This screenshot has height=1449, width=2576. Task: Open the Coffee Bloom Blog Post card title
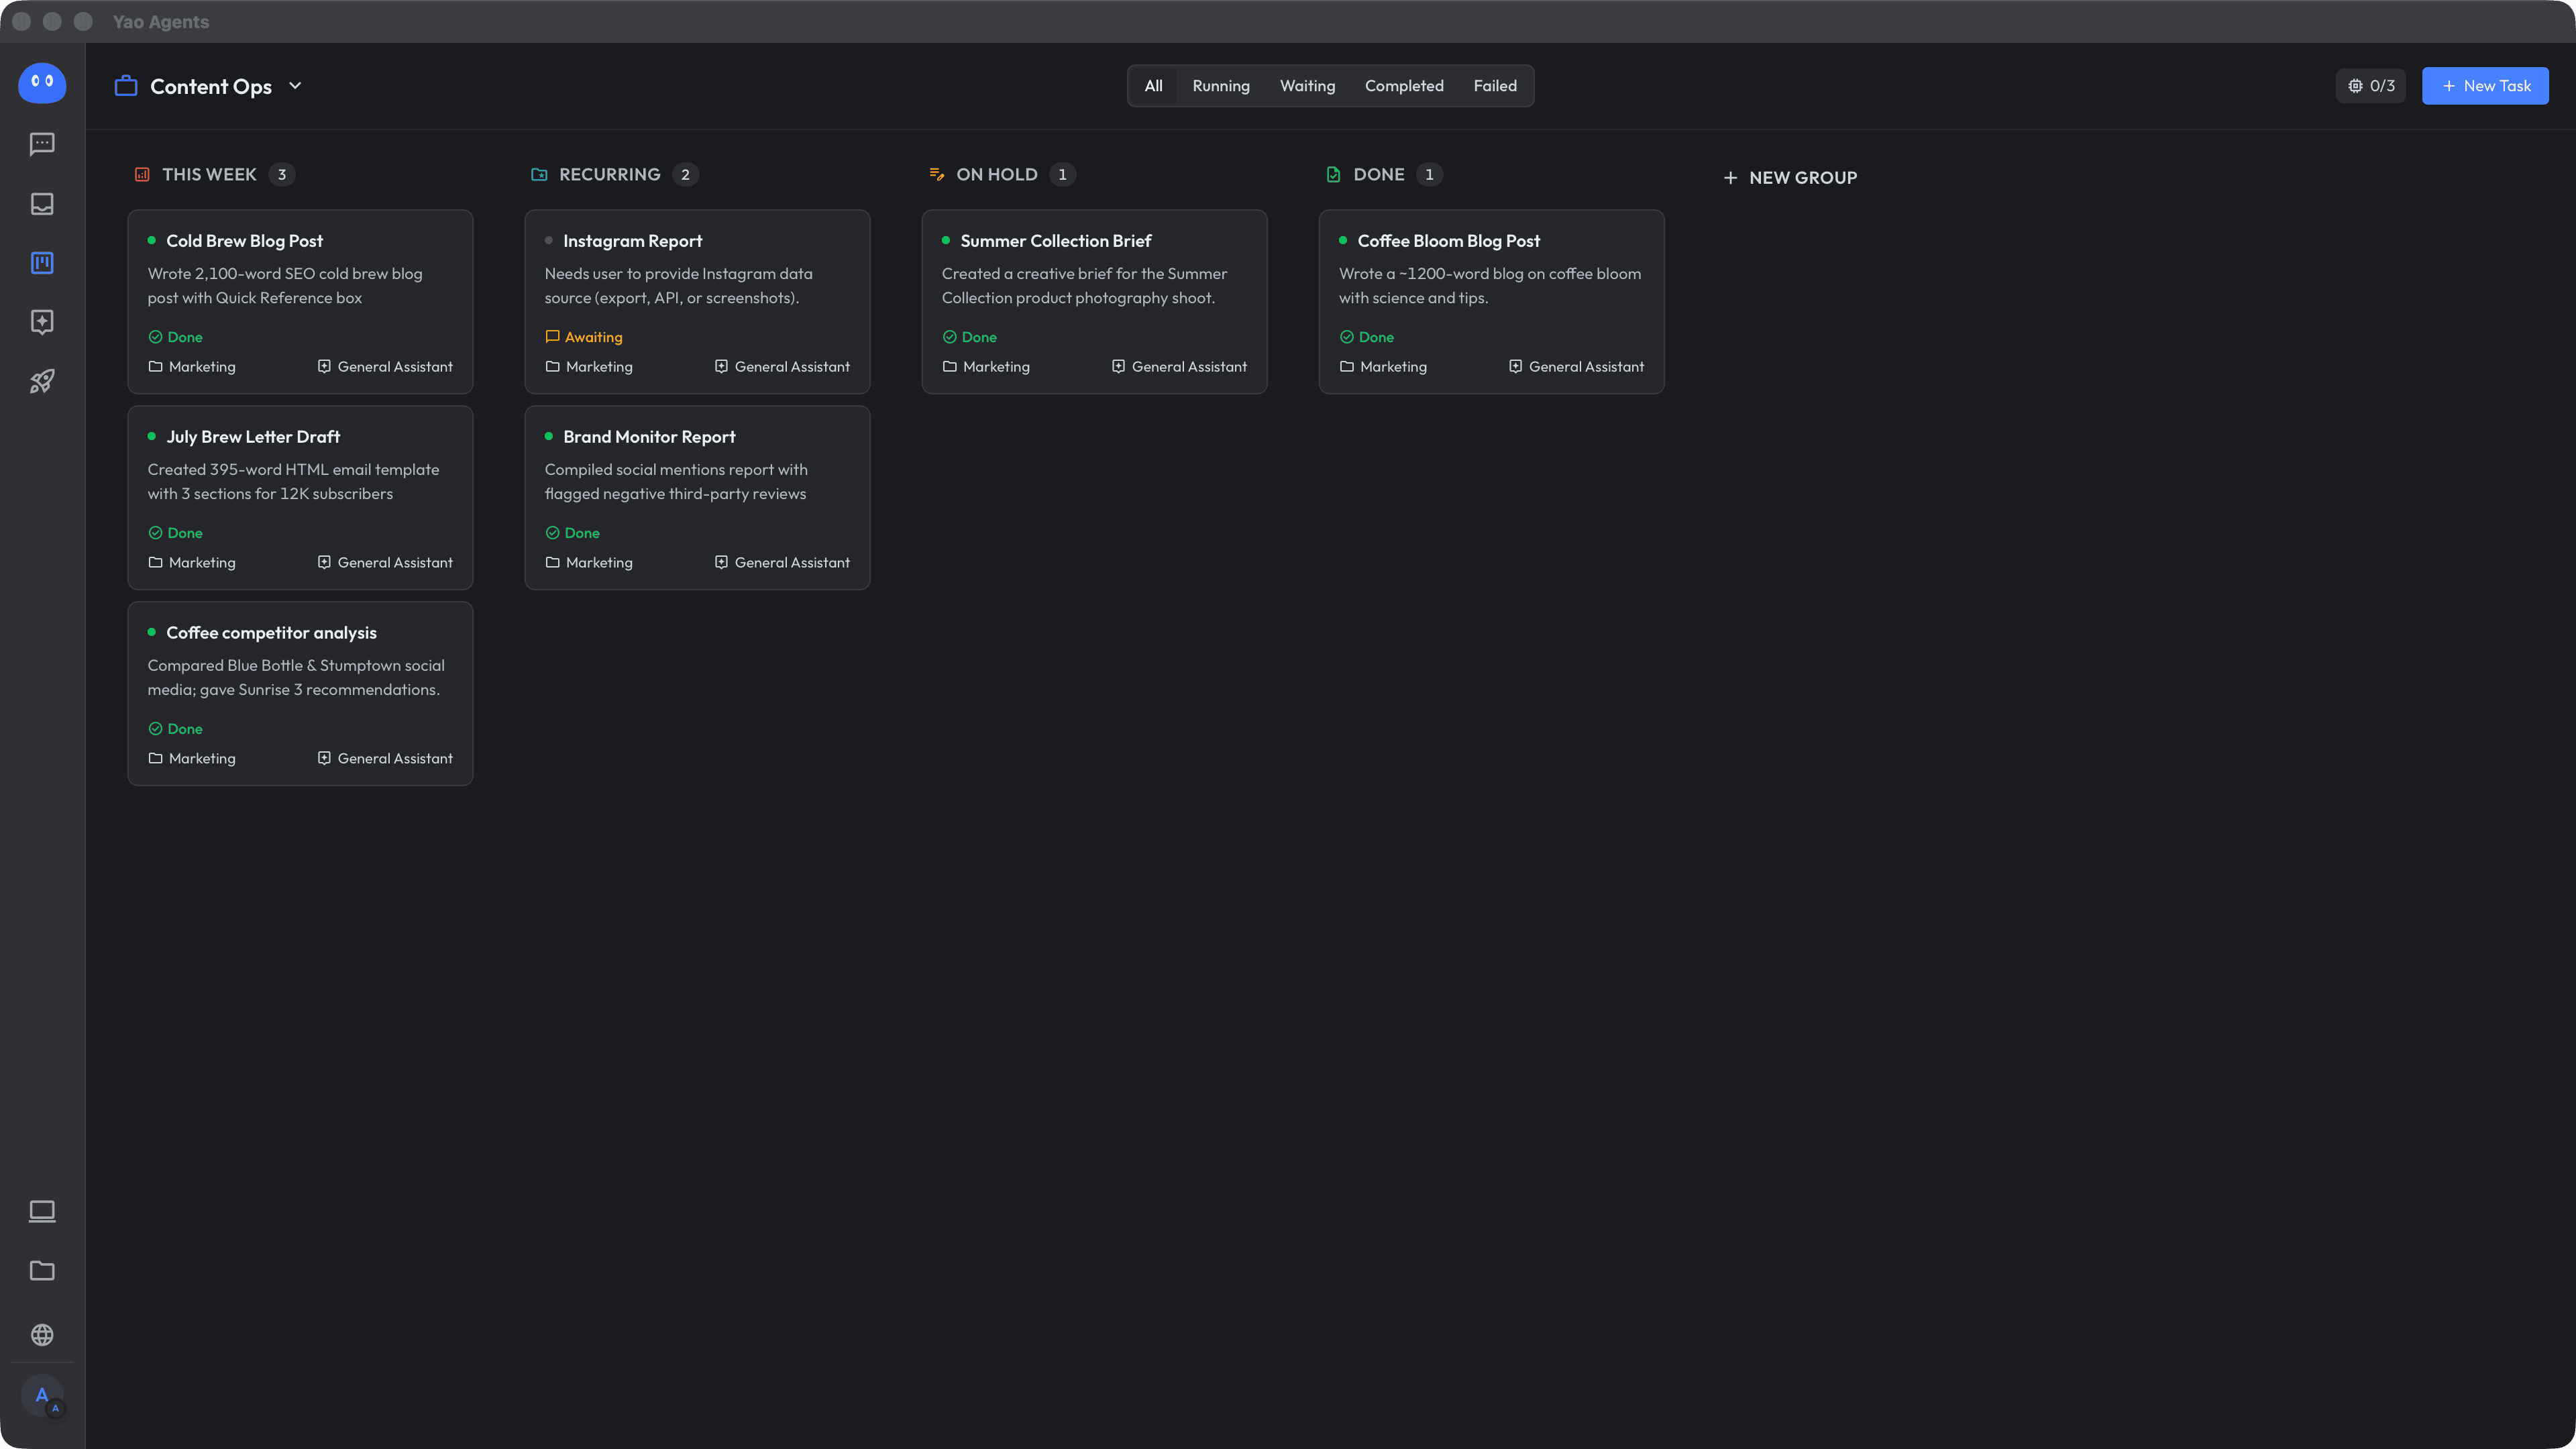[1448, 241]
